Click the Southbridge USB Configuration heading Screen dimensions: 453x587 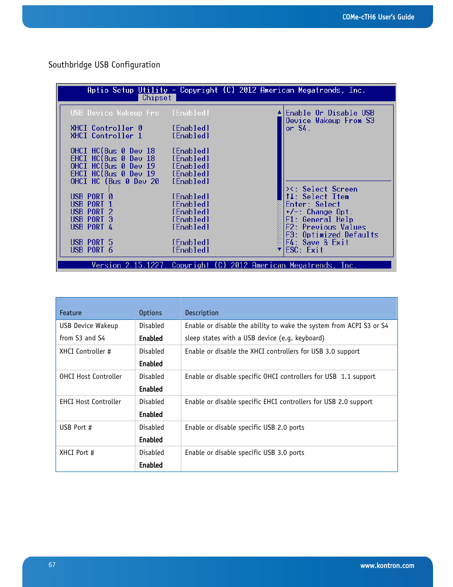(x=104, y=65)
